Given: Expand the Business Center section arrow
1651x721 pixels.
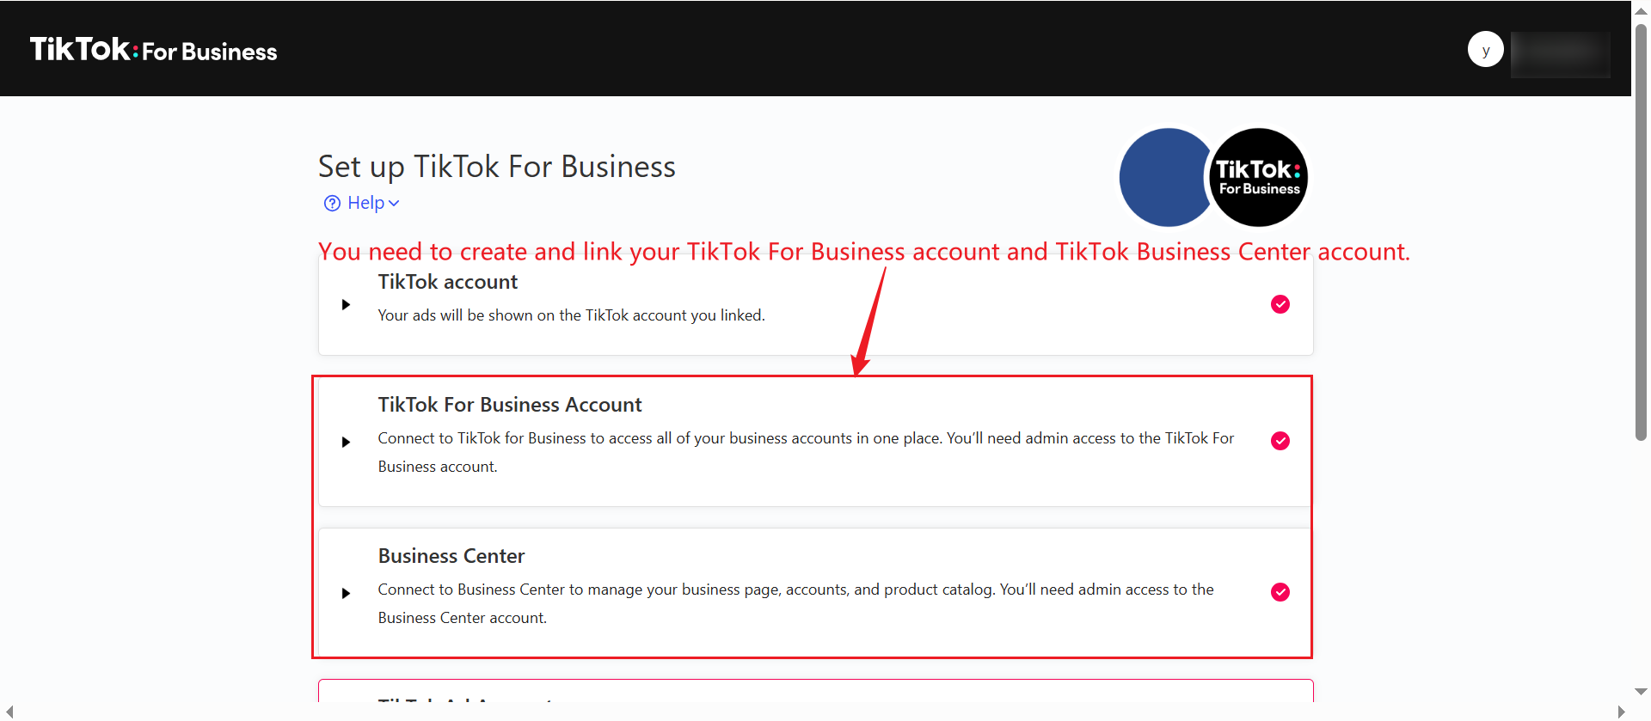Looking at the screenshot, I should [346, 593].
